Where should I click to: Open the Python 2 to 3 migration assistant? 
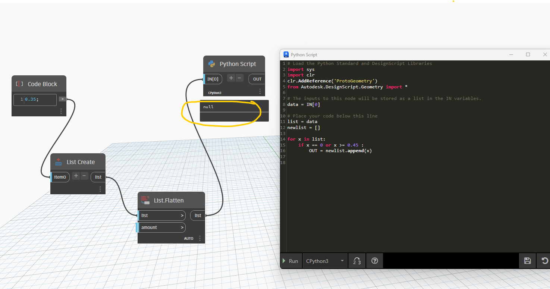pyautogui.click(x=357, y=261)
